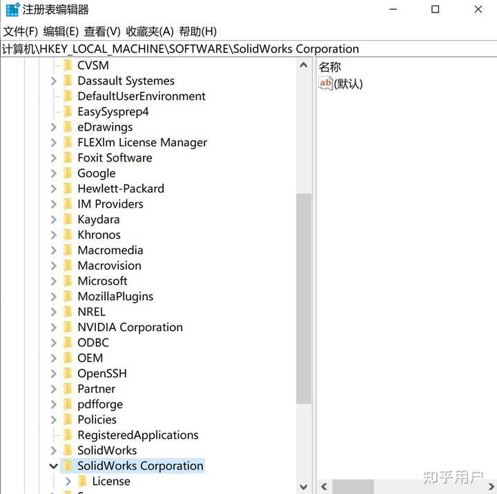
Task: Expand the Partner key
Action: tap(54, 389)
